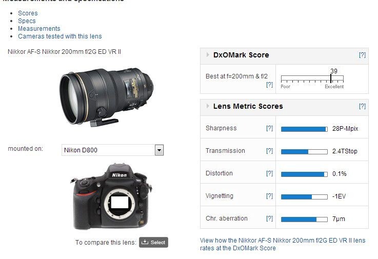
Task: Open help [?] next to Distortion
Action: click(x=269, y=173)
